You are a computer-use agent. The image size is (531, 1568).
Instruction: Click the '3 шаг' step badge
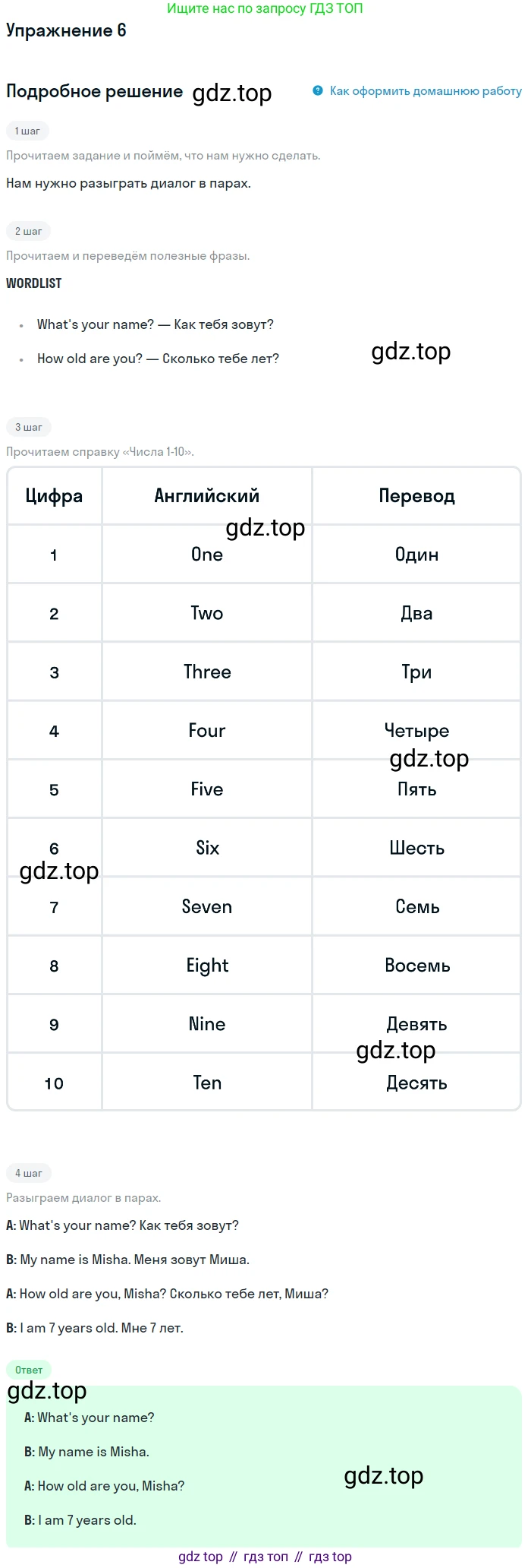(28, 427)
